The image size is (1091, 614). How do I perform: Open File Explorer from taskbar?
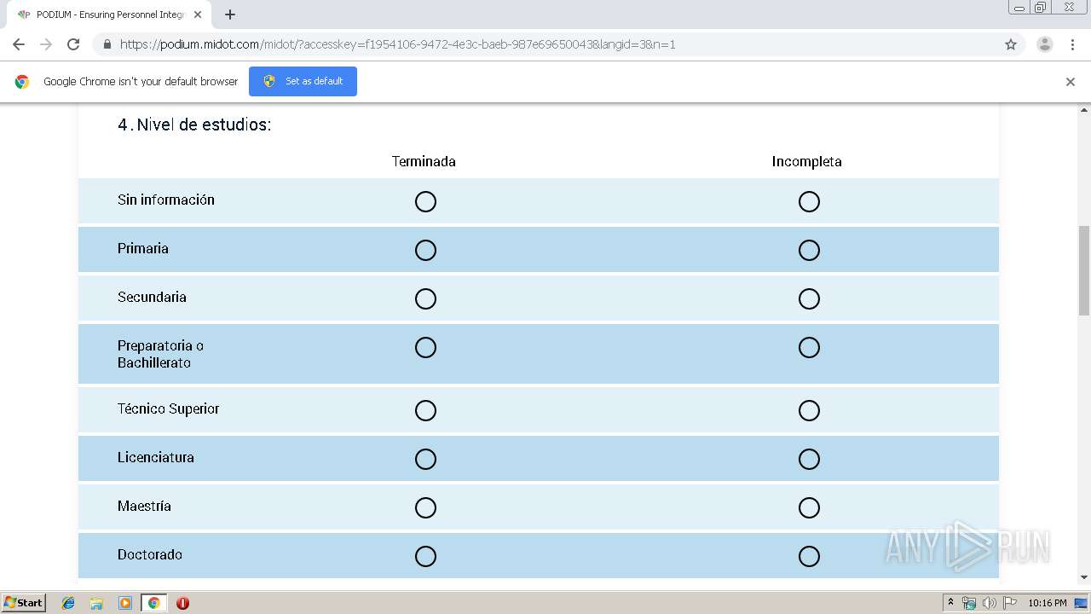(96, 603)
